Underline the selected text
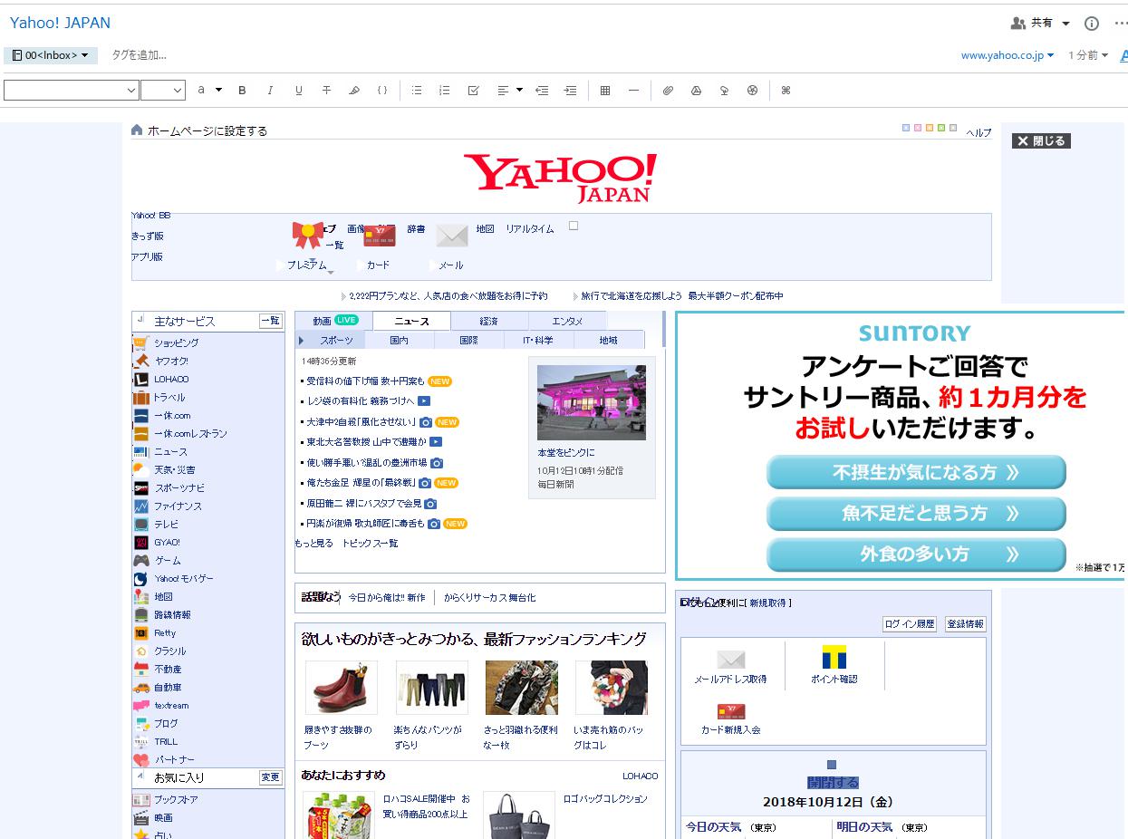This screenshot has height=839, width=1128. point(298,91)
